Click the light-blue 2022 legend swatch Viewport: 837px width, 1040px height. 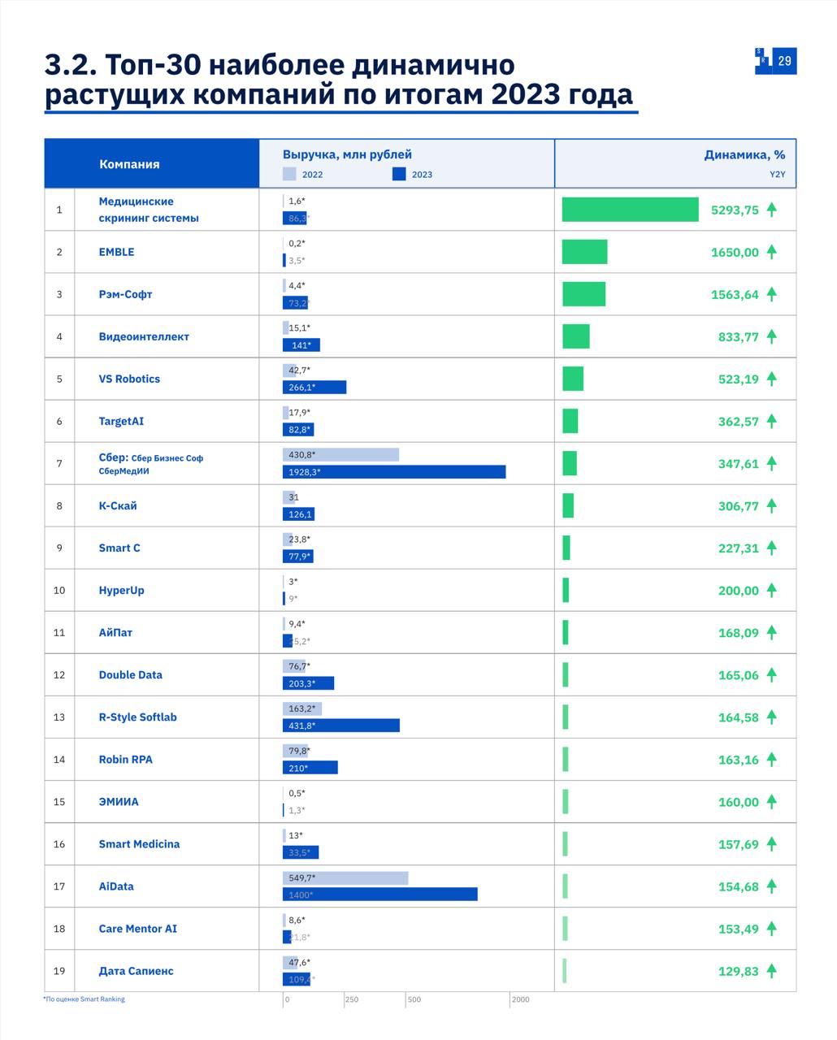click(288, 173)
